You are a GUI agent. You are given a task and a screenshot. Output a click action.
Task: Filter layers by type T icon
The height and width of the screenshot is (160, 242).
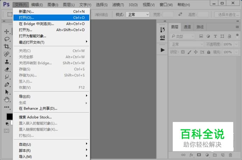(x=215, y=36)
